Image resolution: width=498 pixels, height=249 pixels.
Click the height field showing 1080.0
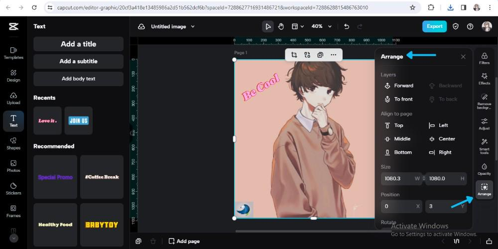point(446,178)
